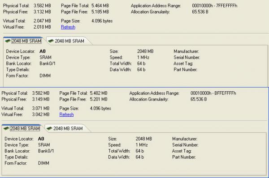Select the Virtual Free value 3.042 MB

(x=41, y=114)
